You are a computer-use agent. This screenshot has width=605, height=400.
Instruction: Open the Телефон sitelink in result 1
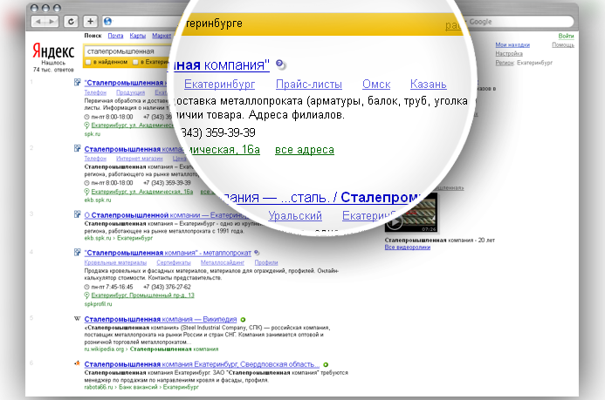[x=95, y=92]
